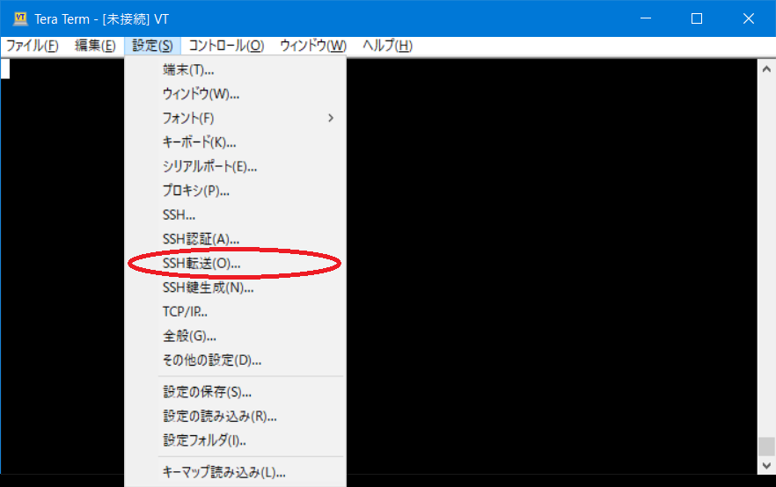Viewport: 776px width, 487px height.
Task: Open プロキシ(P)... settings
Action: tap(235, 191)
